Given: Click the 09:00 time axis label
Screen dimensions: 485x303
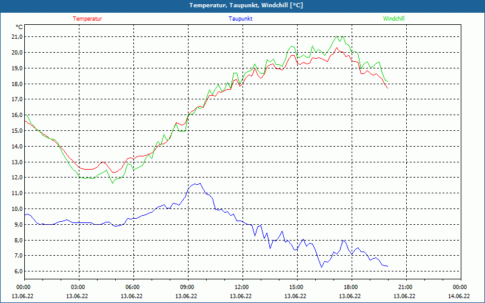Looking at the screenshot, I should tap(187, 287).
